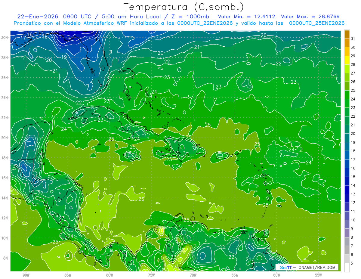Click colorbar swatch between 22 and 23
This screenshot has height=279, width=361.
347,112
